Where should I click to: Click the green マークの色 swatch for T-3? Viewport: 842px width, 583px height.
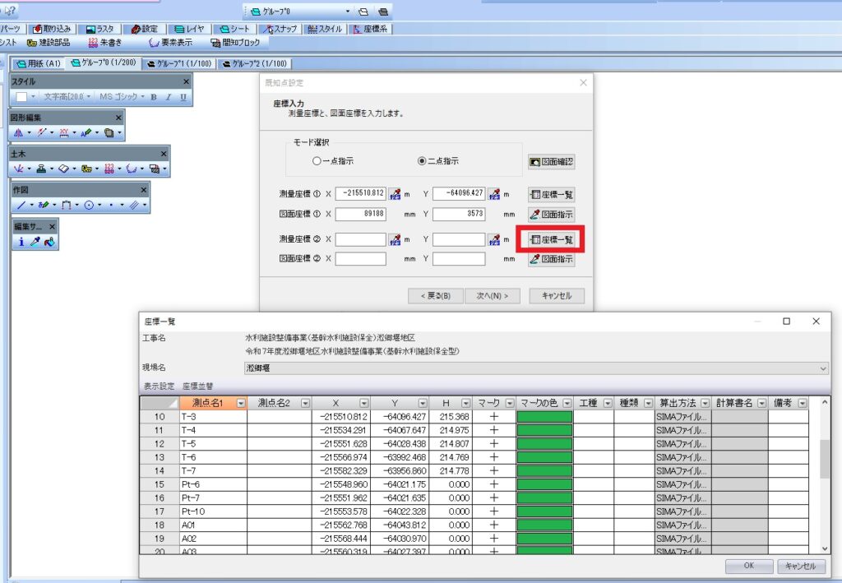coord(544,417)
